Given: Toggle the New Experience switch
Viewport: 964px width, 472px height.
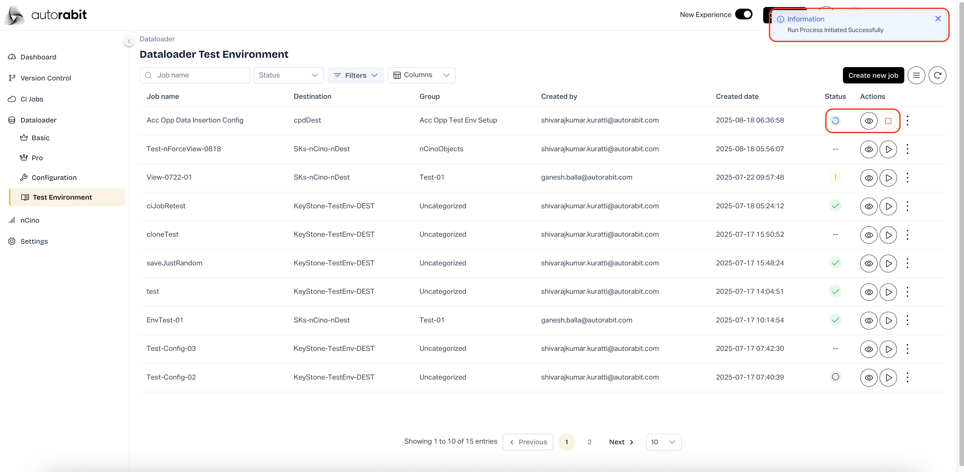Looking at the screenshot, I should tap(744, 14).
